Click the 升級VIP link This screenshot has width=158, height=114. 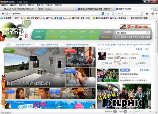point(139,49)
